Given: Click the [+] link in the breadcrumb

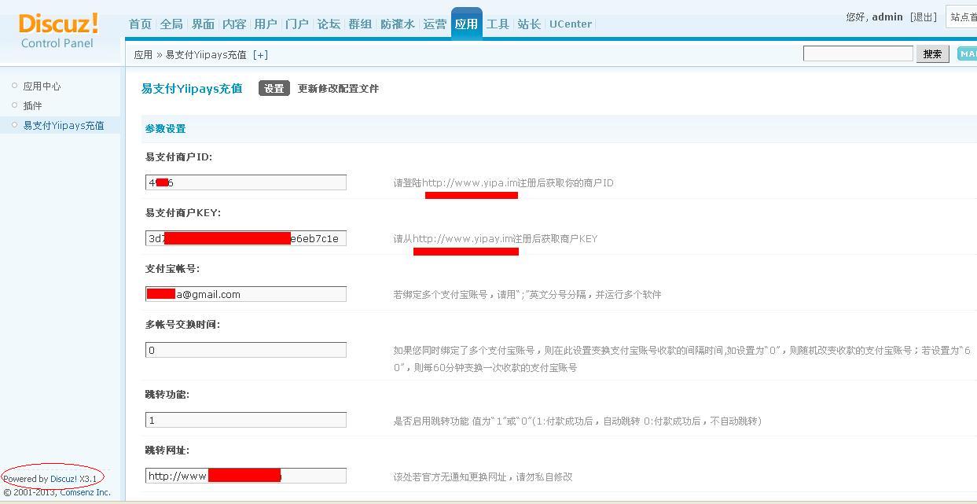Looking at the screenshot, I should pyautogui.click(x=260, y=54).
